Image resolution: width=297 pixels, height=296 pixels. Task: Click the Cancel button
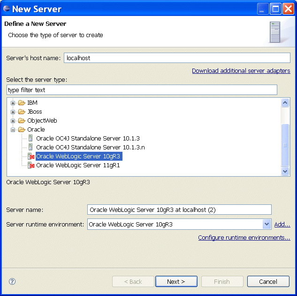pyautogui.click(x=268, y=281)
